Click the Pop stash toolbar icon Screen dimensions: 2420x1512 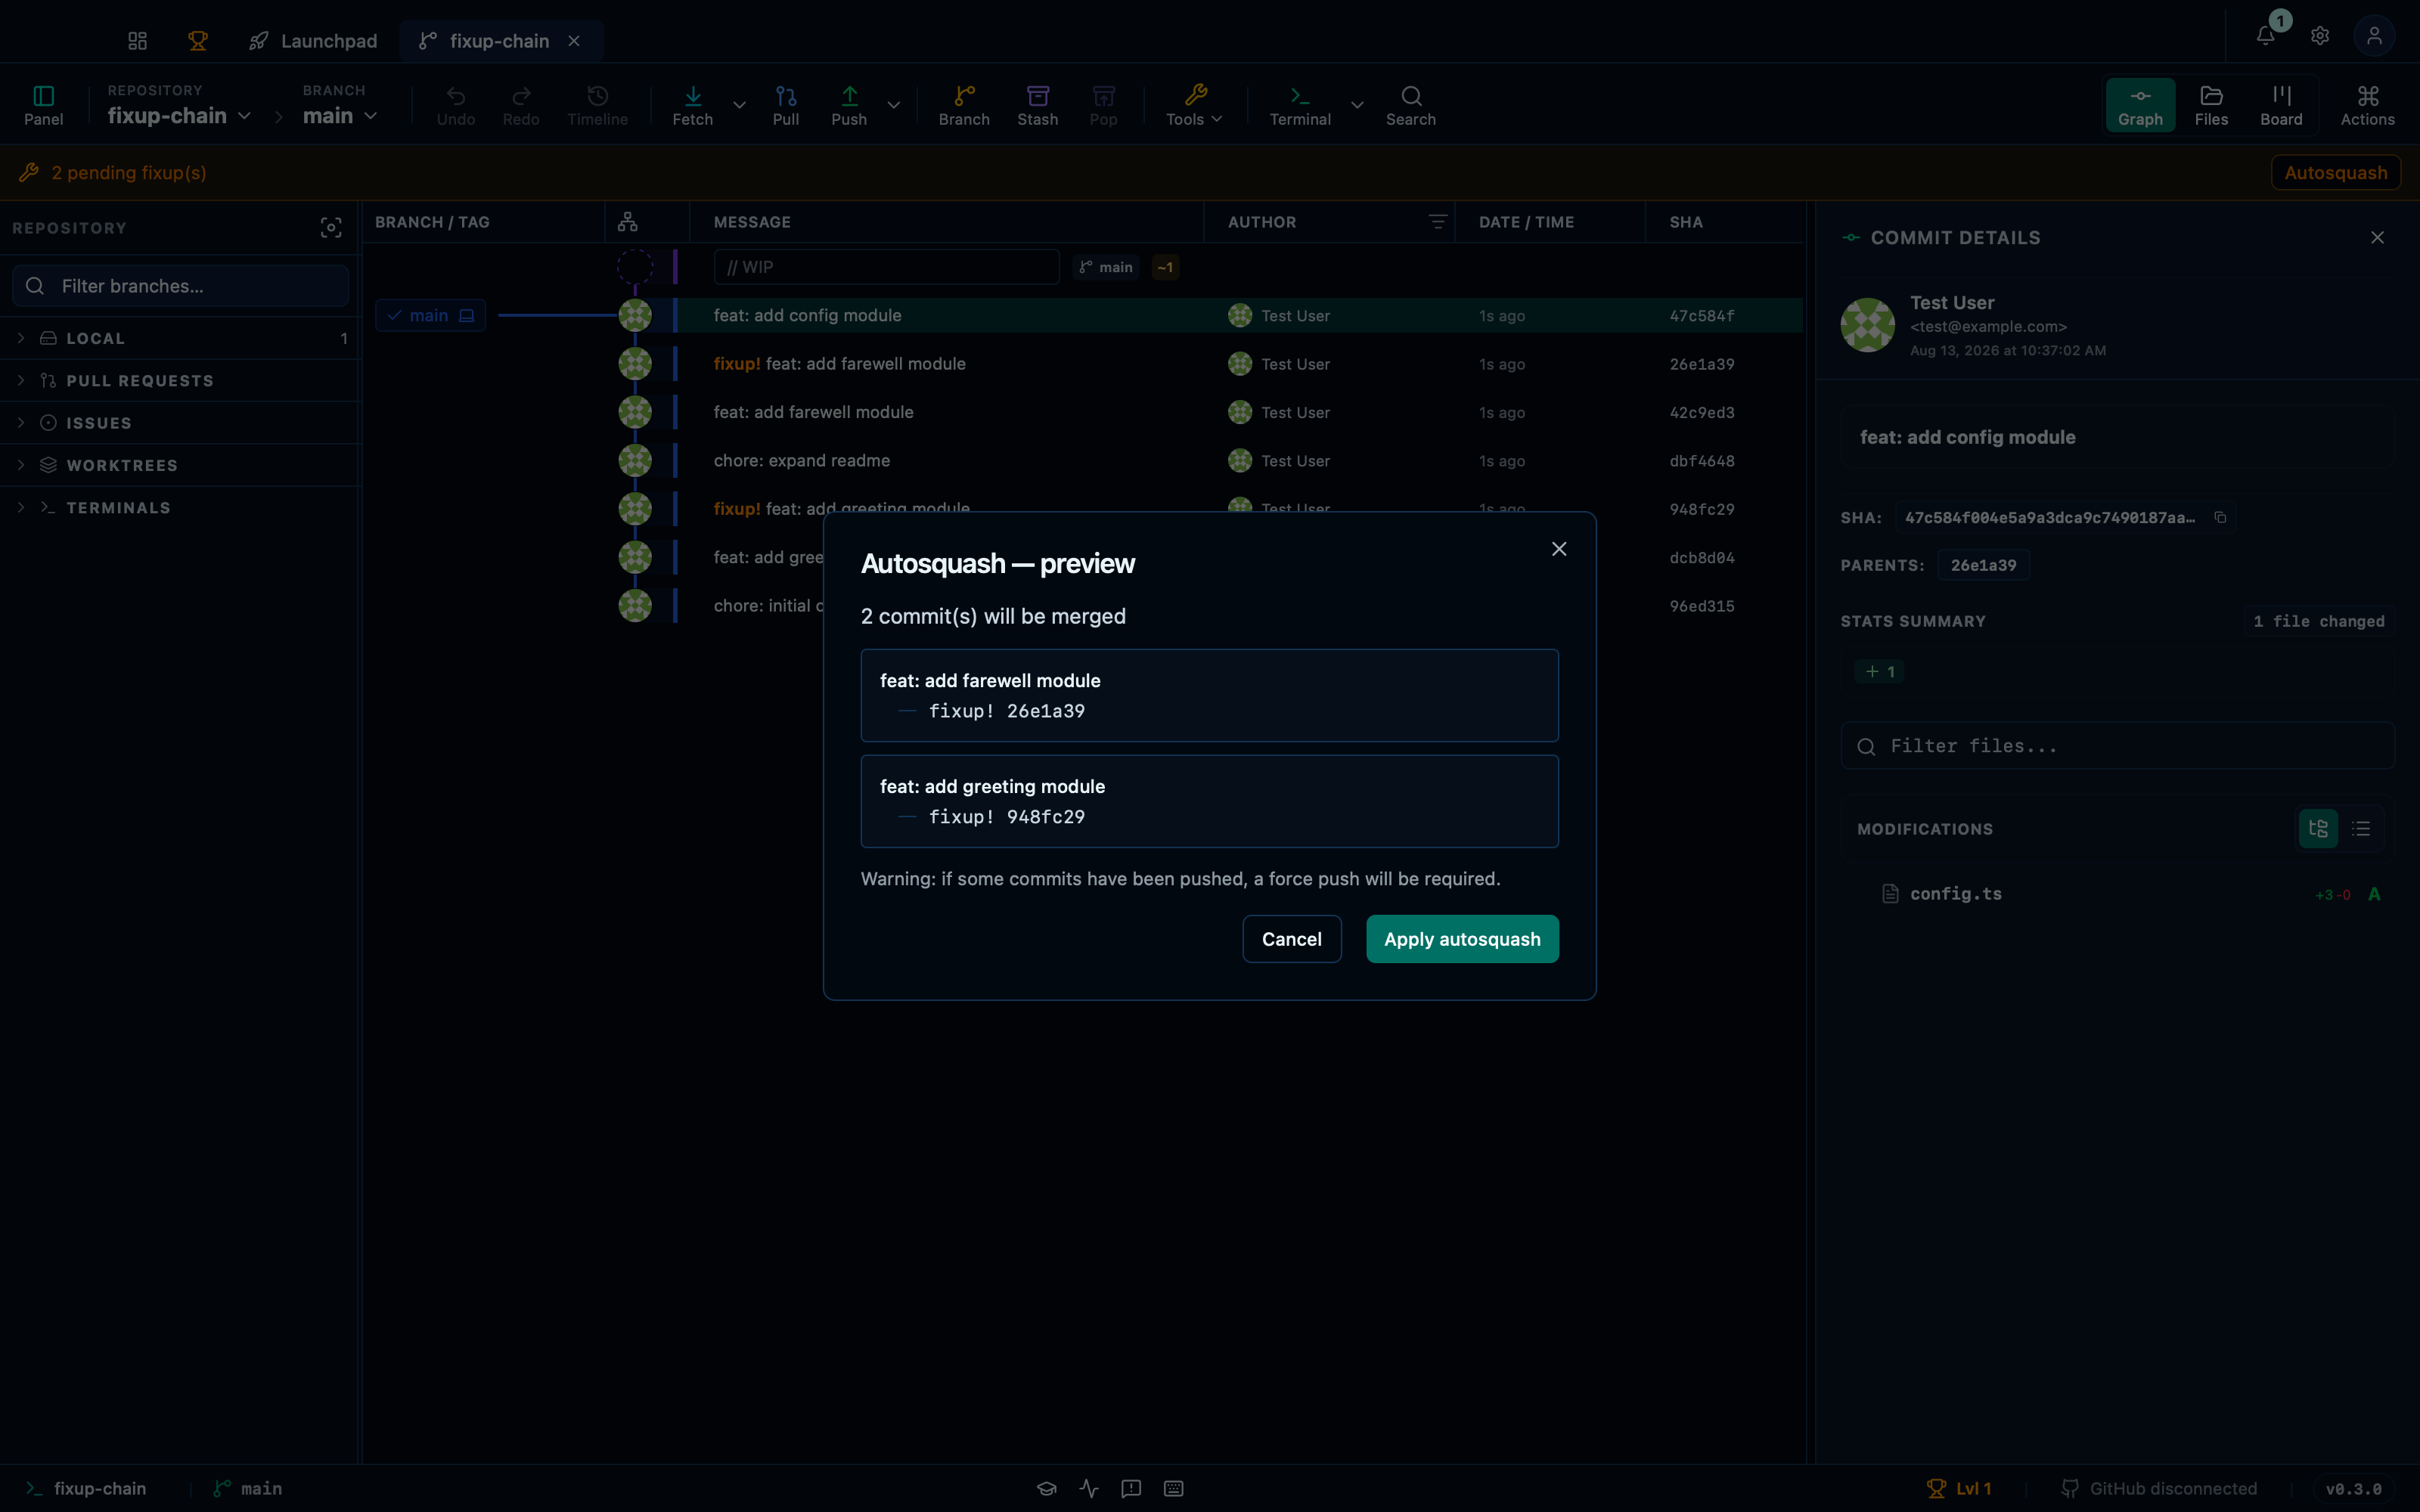1104,105
